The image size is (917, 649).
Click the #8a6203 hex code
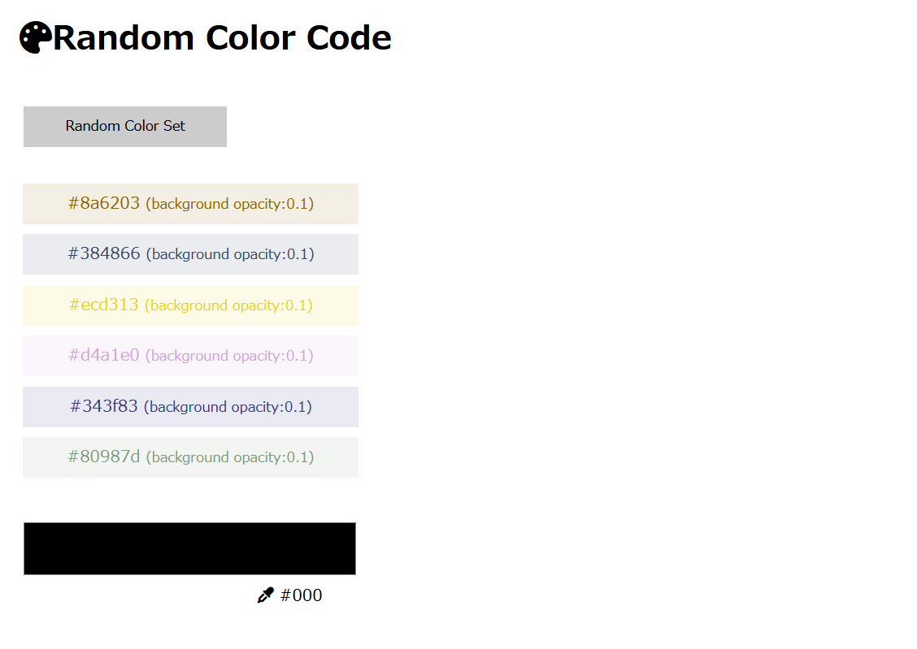point(104,203)
